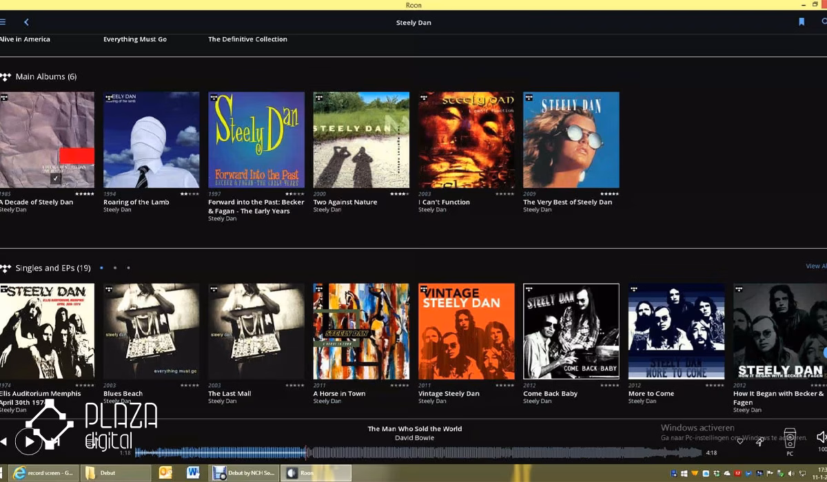Seek within the waveform progress bar
The height and width of the screenshot is (482, 827).
point(418,452)
